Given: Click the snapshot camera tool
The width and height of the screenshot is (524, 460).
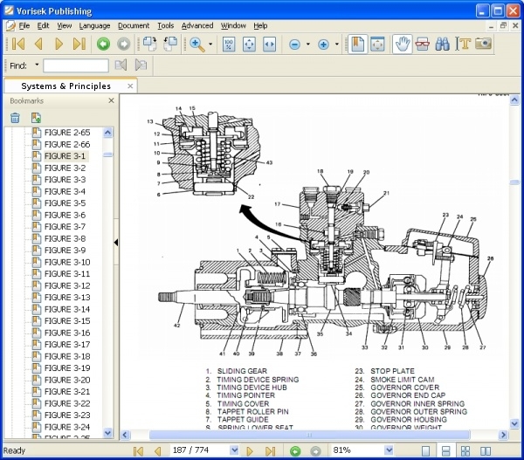Looking at the screenshot, I should click(483, 44).
